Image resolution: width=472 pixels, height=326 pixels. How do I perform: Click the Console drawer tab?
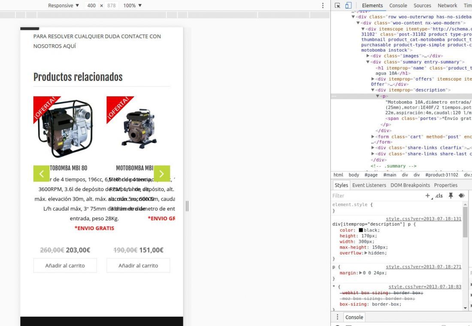(354, 317)
